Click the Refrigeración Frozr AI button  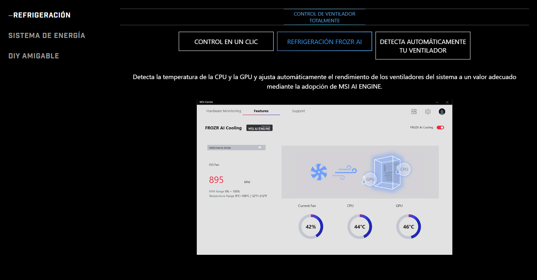pos(324,41)
